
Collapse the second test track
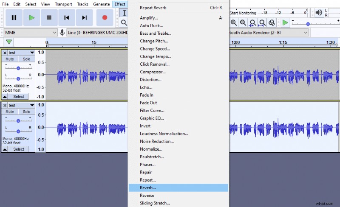point(5,149)
